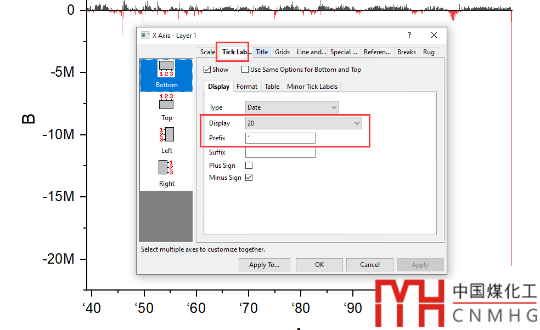Screen dimensions: 540x330
Task: Click the X Axis dialog title icon
Action: tap(145, 35)
